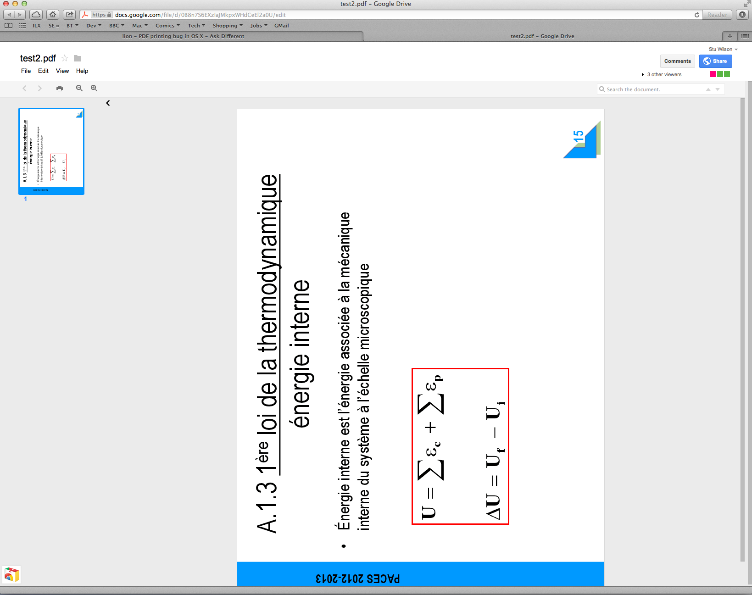
Task: Click the Reader button in address bar
Action: [x=717, y=15]
